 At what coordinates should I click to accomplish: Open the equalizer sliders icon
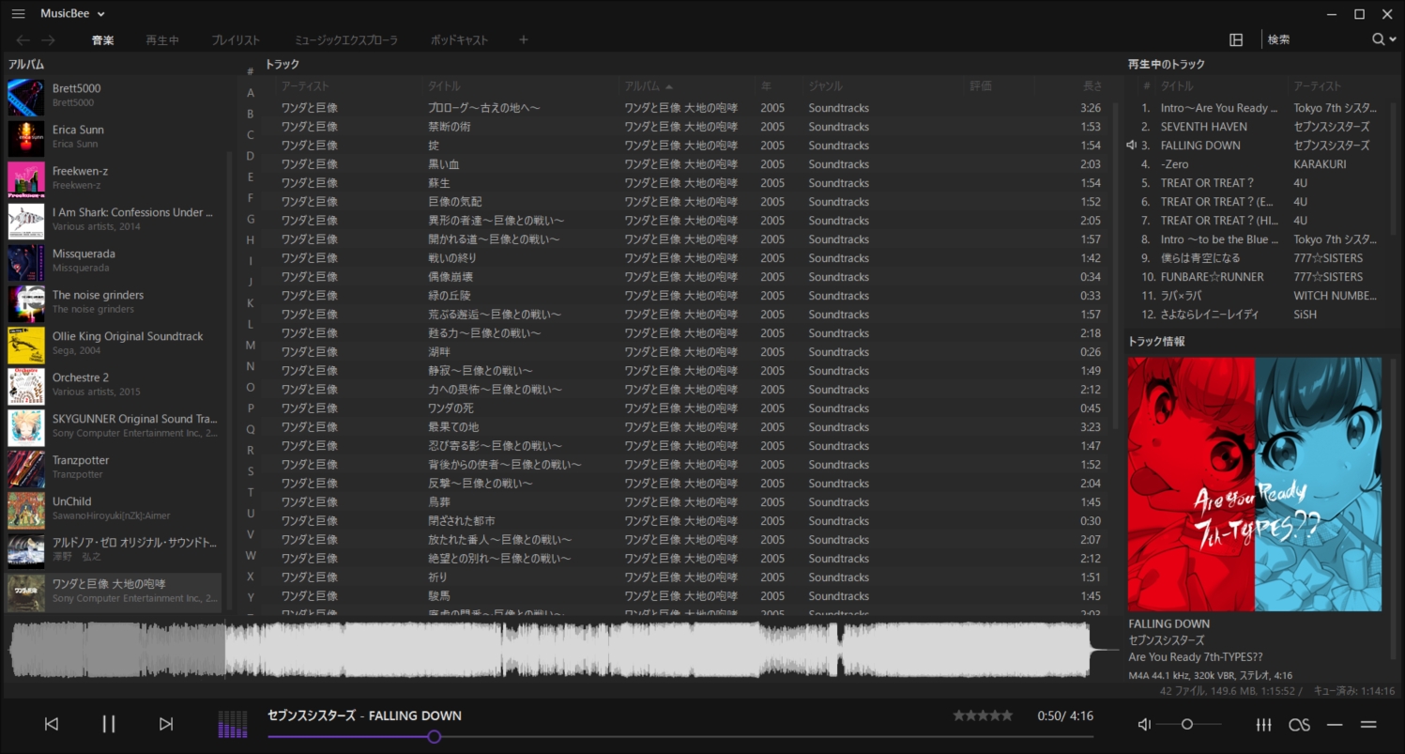tap(1264, 724)
